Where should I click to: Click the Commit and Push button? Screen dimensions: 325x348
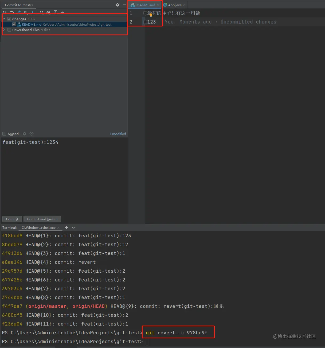(42, 219)
